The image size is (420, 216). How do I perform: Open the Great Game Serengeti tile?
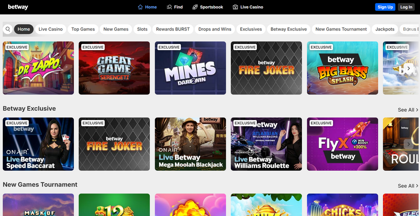[114, 68]
